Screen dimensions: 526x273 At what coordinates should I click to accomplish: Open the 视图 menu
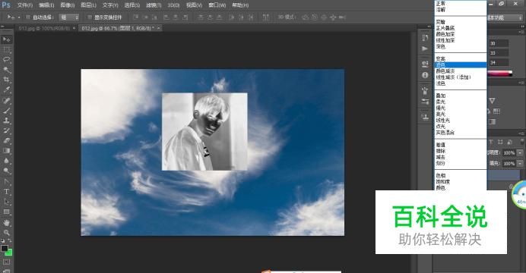tap(194, 5)
